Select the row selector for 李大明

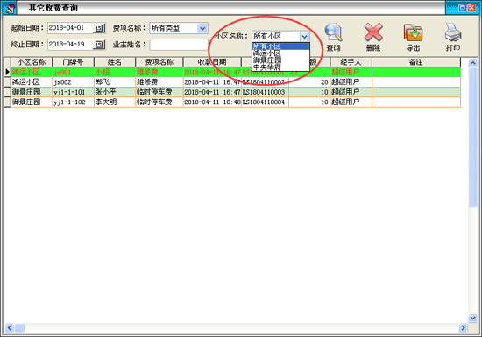(x=7, y=102)
